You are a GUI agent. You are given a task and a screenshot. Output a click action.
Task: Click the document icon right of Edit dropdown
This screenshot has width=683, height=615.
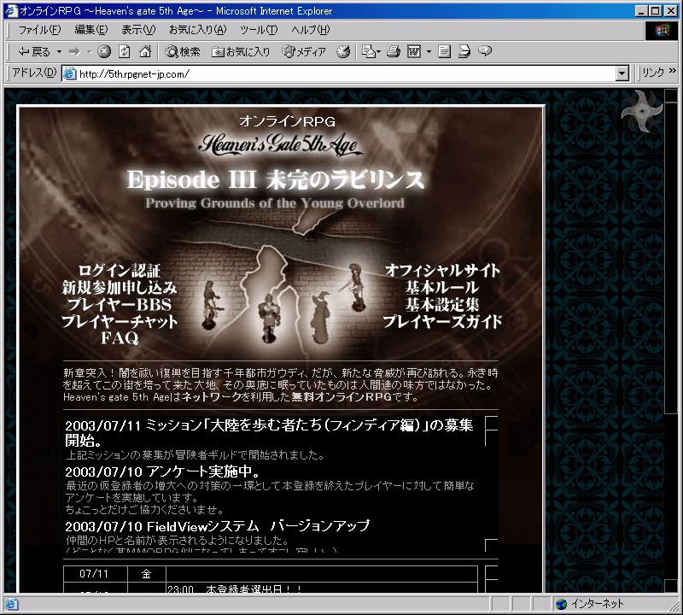tap(444, 51)
